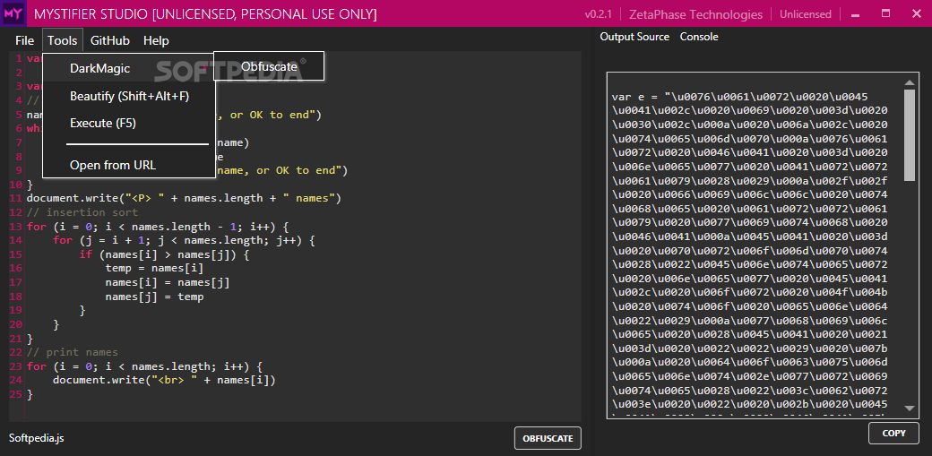Click line number 25 in the gutter

click(15, 393)
